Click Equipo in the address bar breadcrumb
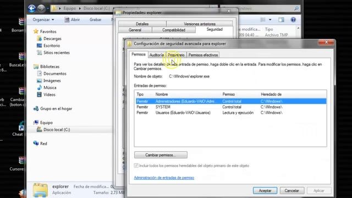This screenshot has height=198, width=352. pos(70,8)
